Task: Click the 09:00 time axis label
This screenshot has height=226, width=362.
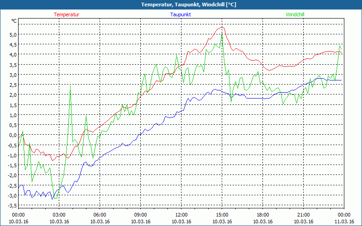Action: 141,215
